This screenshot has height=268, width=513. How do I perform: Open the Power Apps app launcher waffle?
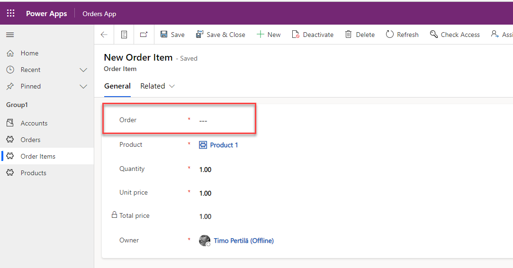point(10,13)
